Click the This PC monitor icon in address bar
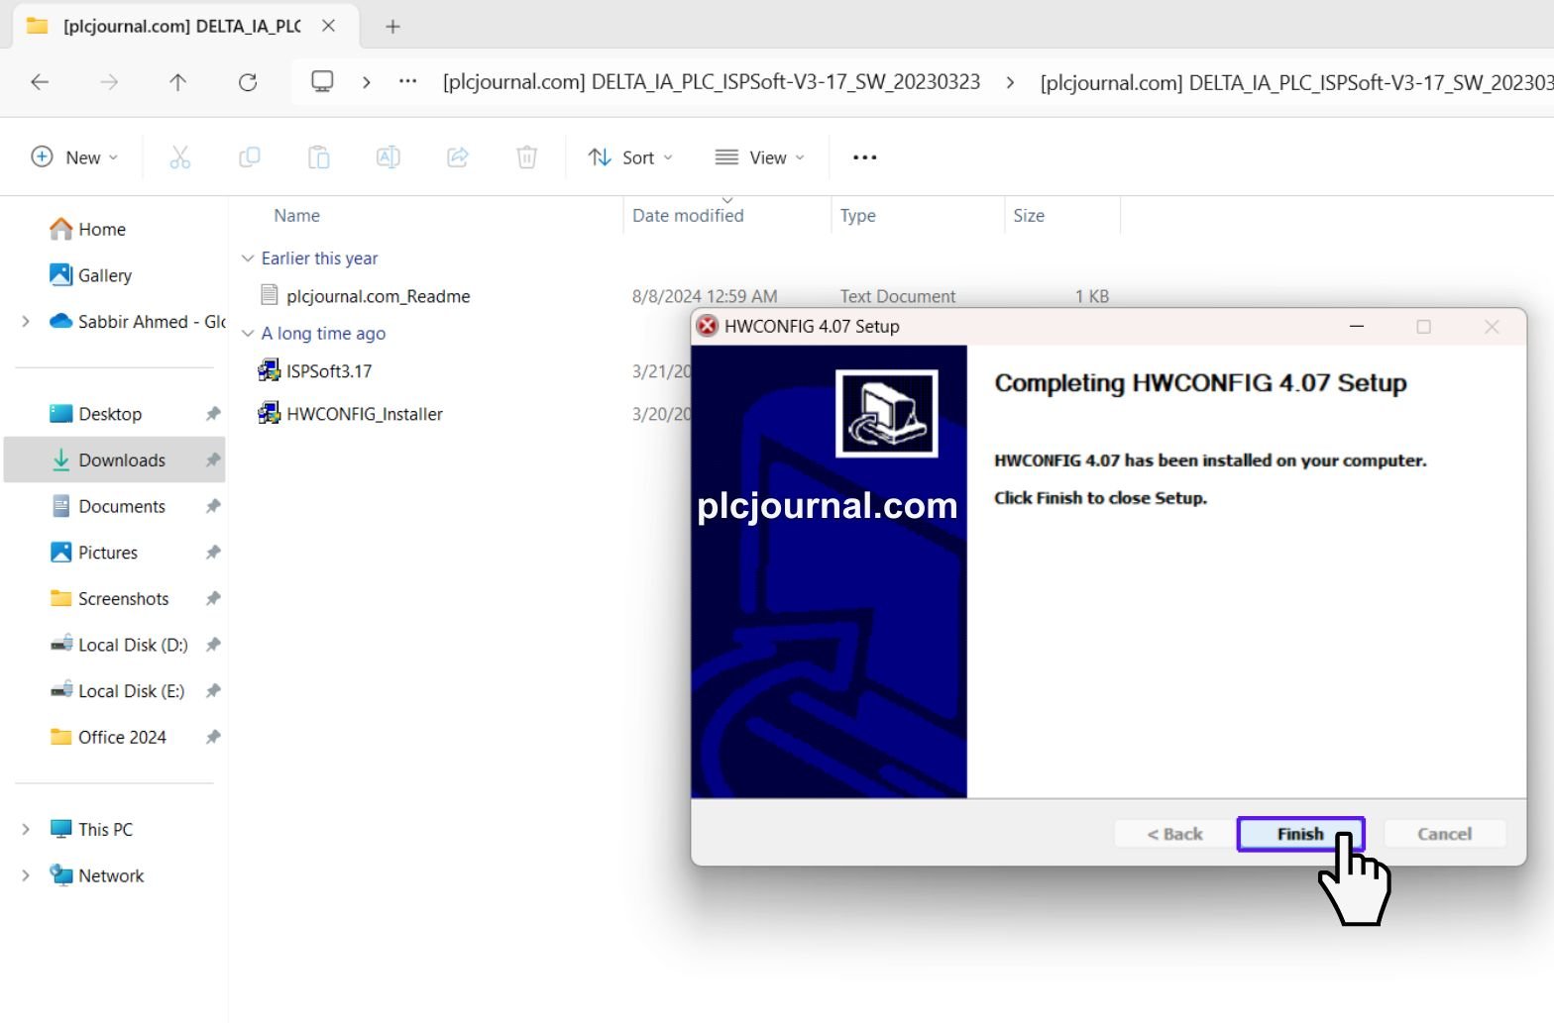This screenshot has height=1023, width=1554. (x=322, y=81)
